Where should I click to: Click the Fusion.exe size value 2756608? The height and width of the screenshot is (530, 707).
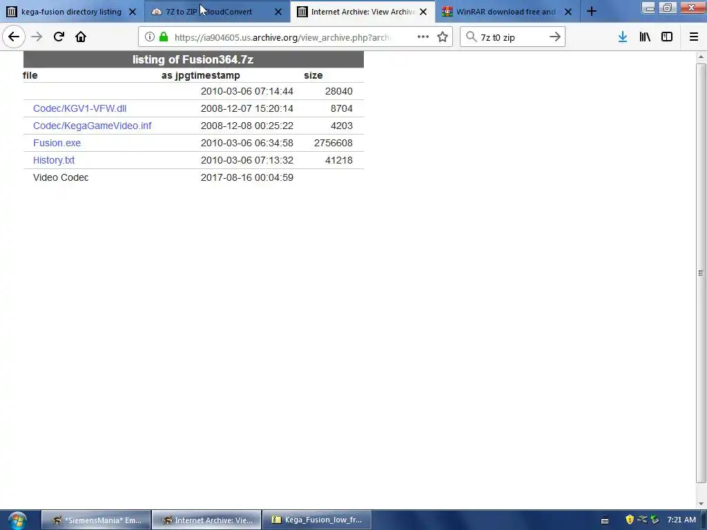click(333, 143)
